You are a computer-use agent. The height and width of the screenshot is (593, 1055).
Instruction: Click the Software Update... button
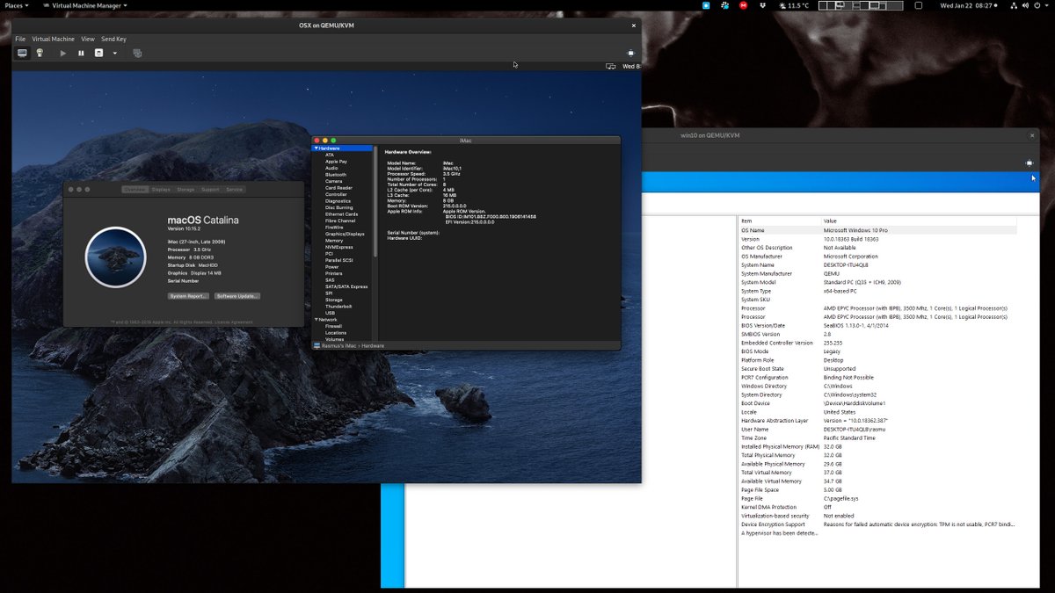[237, 296]
